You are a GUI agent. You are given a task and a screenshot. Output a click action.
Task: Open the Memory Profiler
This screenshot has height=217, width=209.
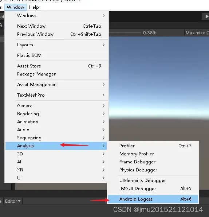click(153, 154)
